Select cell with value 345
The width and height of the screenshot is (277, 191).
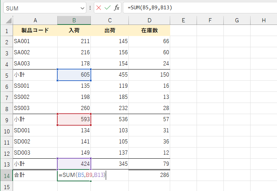(x=110, y=164)
